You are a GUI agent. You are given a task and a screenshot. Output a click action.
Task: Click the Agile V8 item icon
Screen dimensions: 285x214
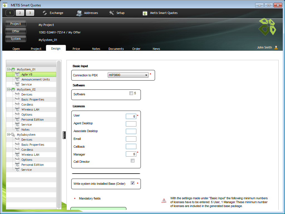coord(17,74)
